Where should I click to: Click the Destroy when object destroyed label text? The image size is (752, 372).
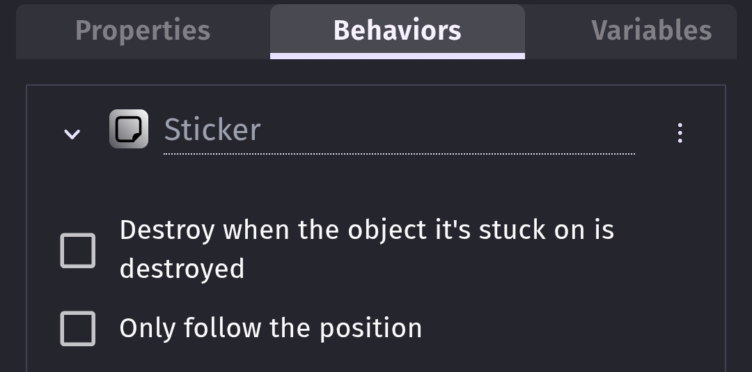(366, 249)
